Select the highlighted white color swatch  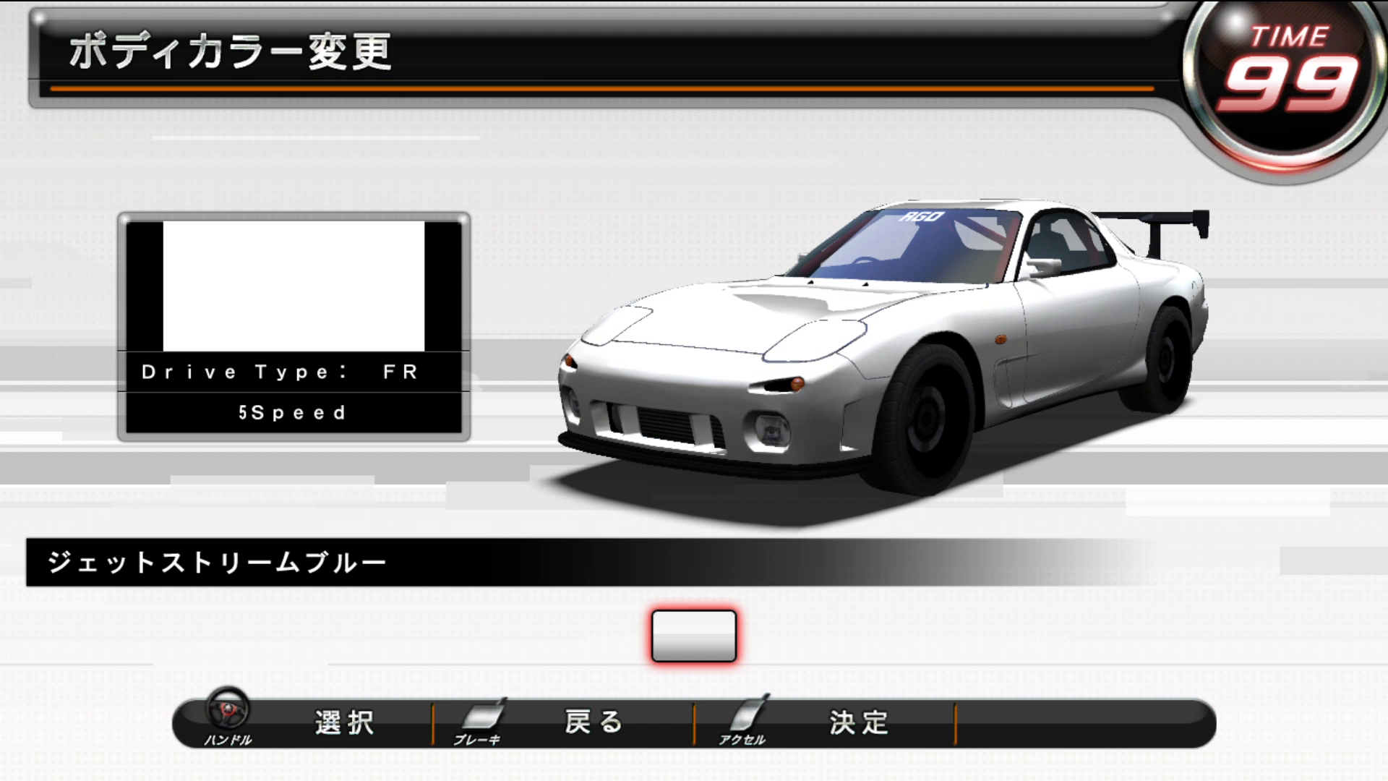(x=694, y=636)
